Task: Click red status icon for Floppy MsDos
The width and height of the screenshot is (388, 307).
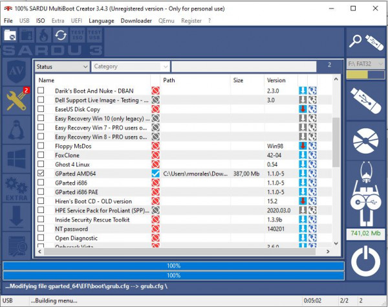Action: 155,146
